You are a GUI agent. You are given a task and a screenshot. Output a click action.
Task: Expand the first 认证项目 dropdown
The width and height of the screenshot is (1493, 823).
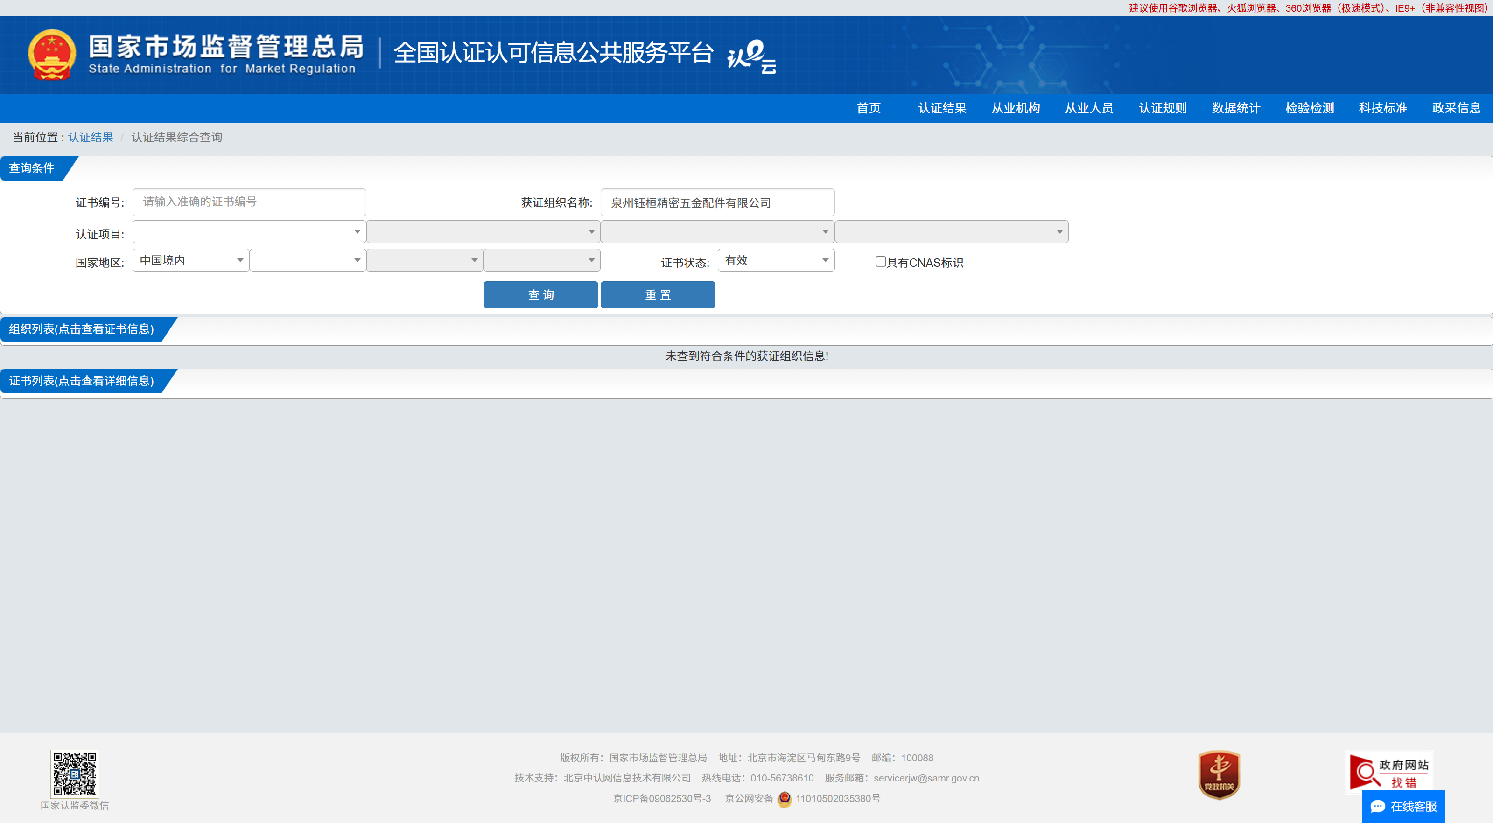(249, 232)
